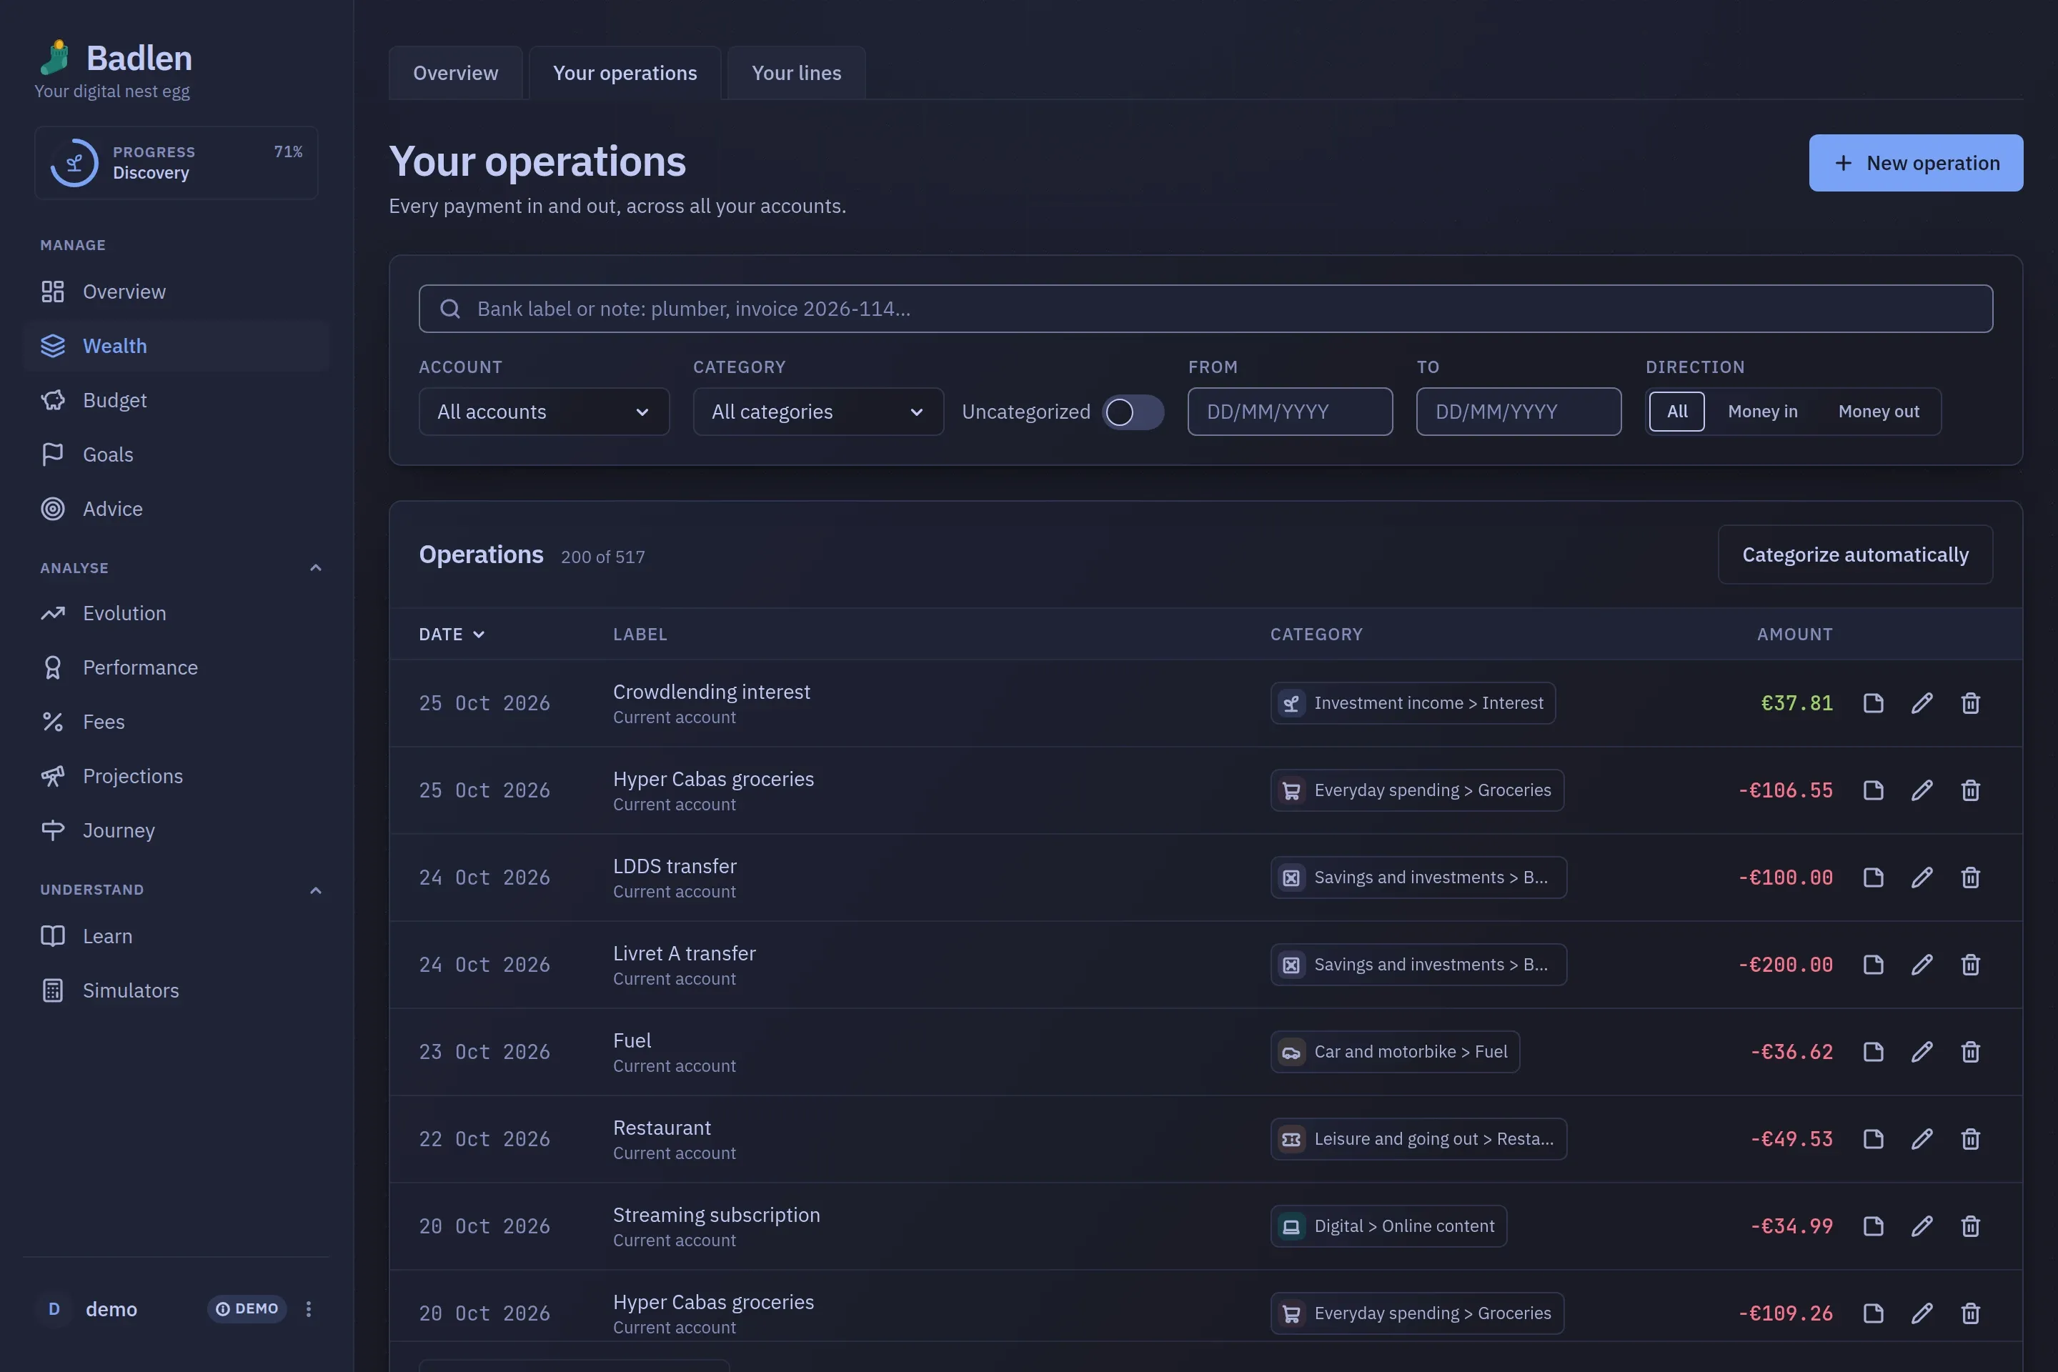Delete the Streaming subscription operation
This screenshot has width=2058, height=1372.
(x=1971, y=1226)
